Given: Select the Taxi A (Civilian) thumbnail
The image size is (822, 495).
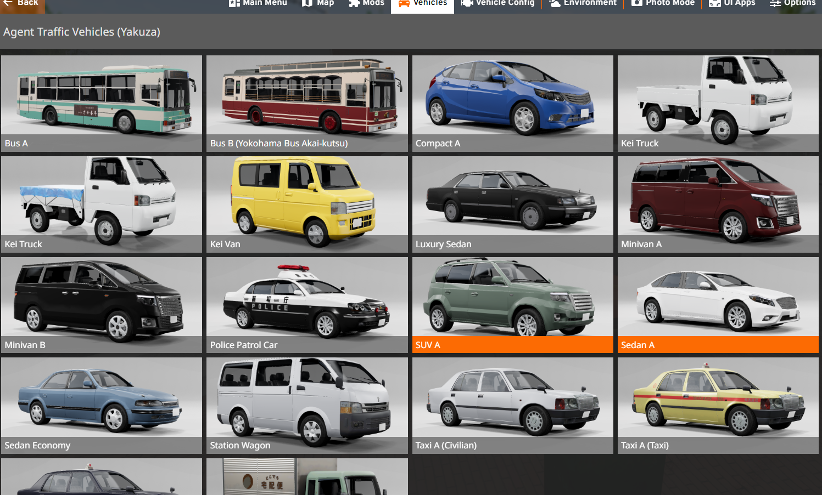Looking at the screenshot, I should click(x=513, y=406).
